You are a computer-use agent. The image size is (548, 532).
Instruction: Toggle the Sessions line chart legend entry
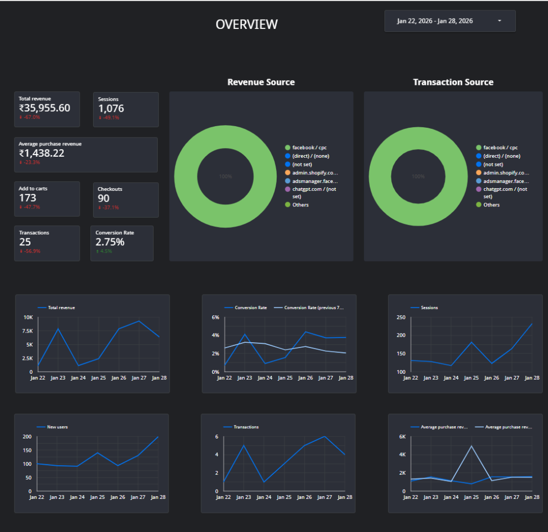pos(429,308)
